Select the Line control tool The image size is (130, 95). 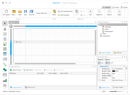tap(5, 65)
